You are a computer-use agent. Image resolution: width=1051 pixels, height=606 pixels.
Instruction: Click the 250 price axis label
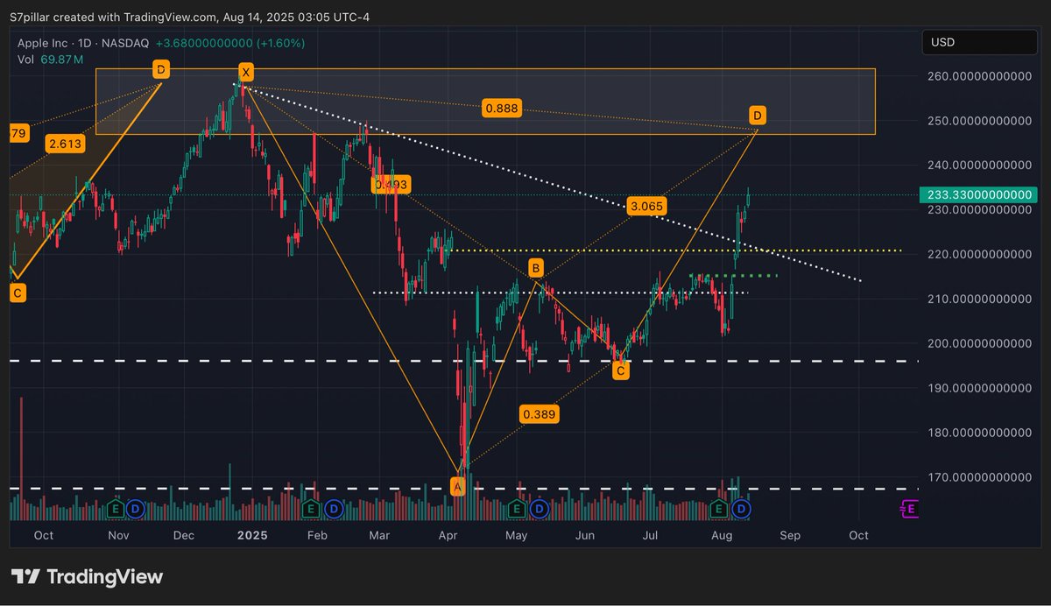(980, 121)
